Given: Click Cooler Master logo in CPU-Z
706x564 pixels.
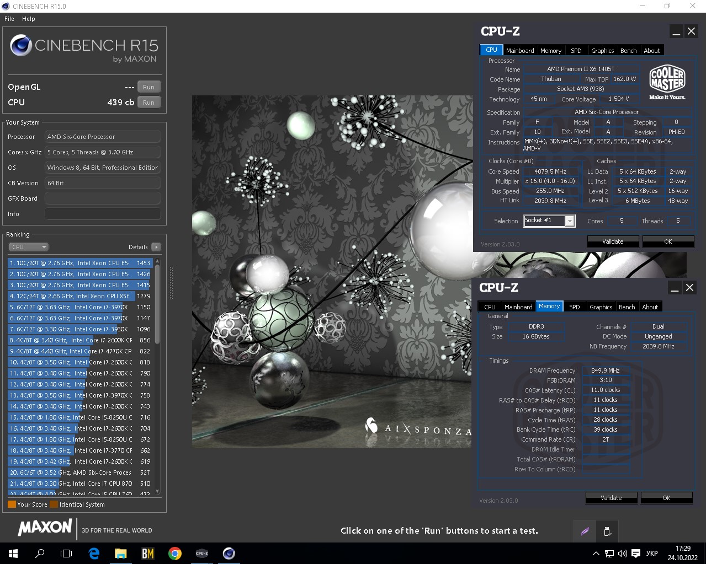Looking at the screenshot, I should click(x=667, y=83).
